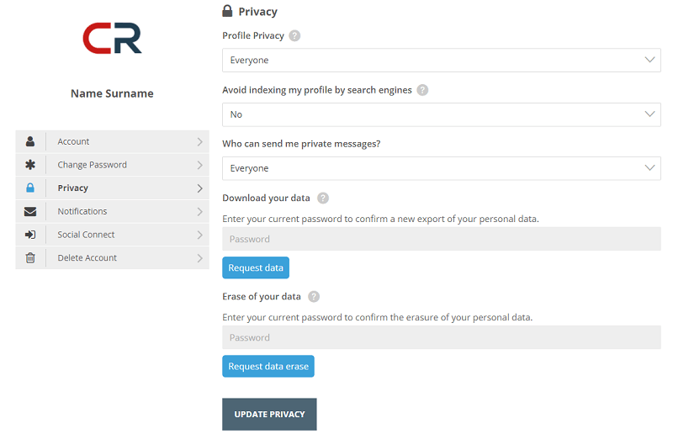Click the Social Connect sign-in icon
673x434 pixels.
[30, 235]
